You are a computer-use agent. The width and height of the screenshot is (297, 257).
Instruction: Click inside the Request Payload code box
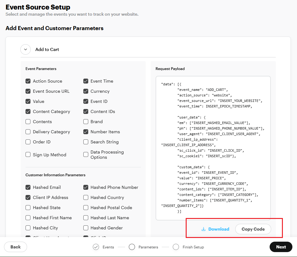[x=213, y=148]
